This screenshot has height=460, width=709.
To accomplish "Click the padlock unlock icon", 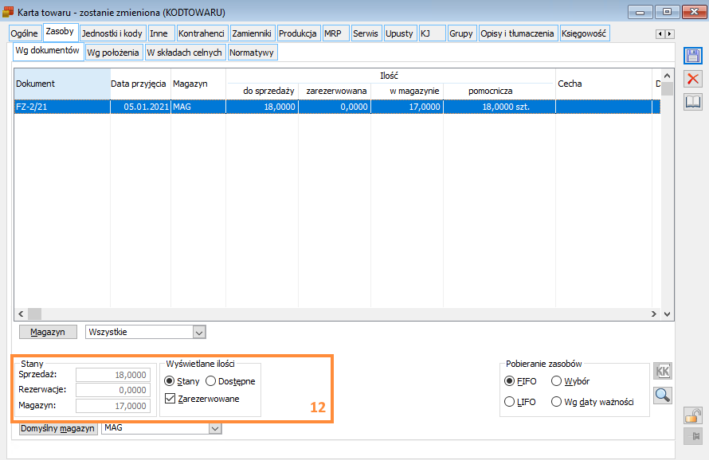I will click(693, 415).
